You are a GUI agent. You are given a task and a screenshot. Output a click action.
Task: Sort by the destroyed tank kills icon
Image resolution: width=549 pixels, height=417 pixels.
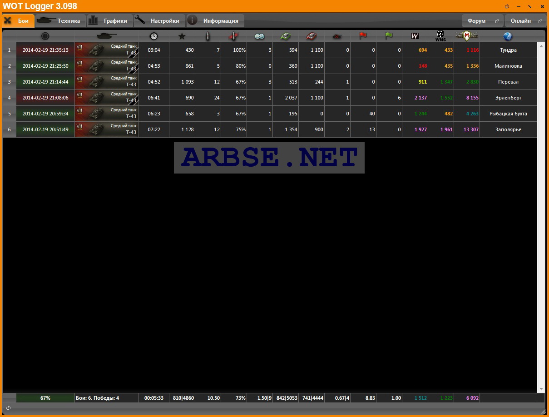[337, 36]
